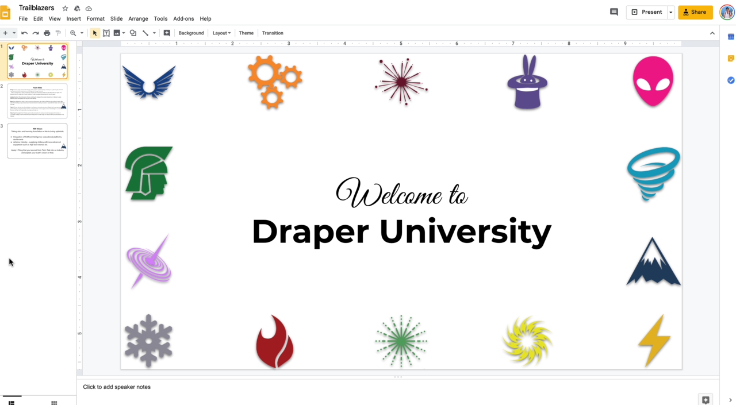
Task: Select the purple rabbit in hat logo
Action: (x=527, y=82)
